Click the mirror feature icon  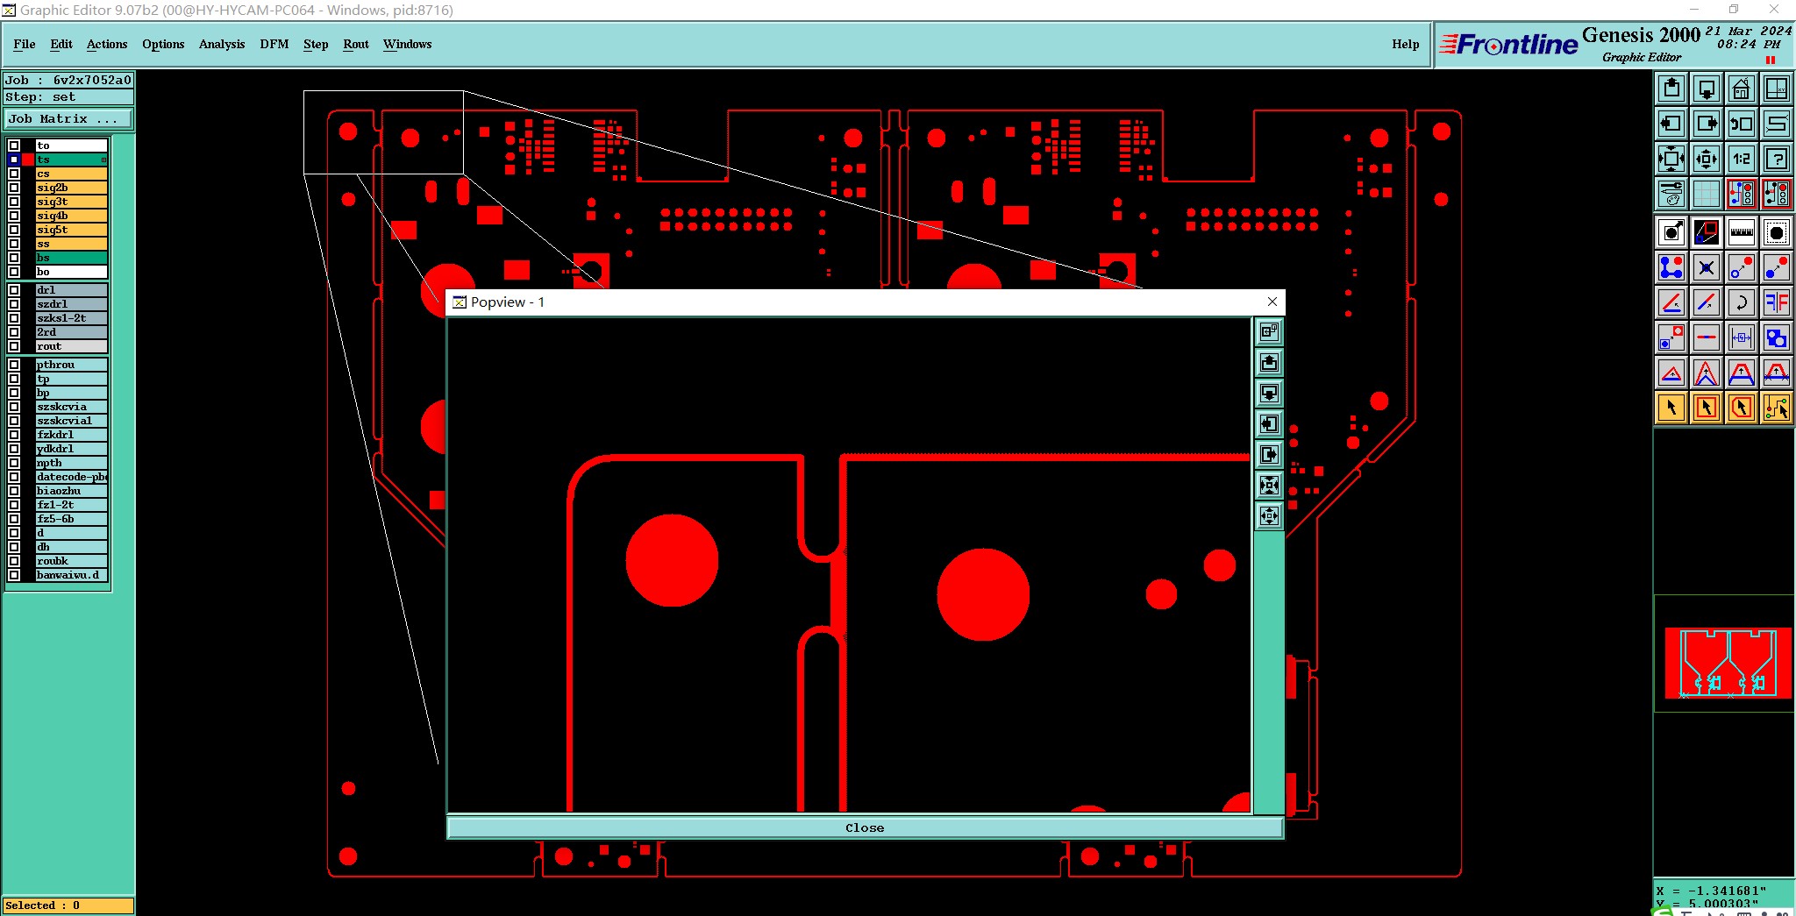(1776, 302)
